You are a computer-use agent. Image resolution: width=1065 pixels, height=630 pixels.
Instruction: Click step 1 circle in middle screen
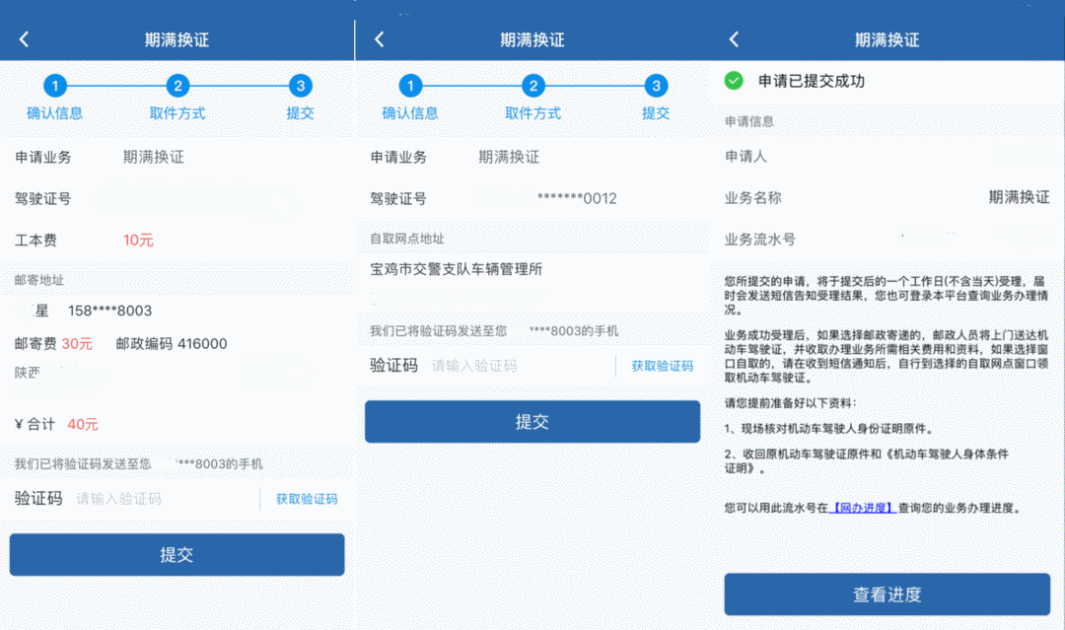click(x=411, y=86)
